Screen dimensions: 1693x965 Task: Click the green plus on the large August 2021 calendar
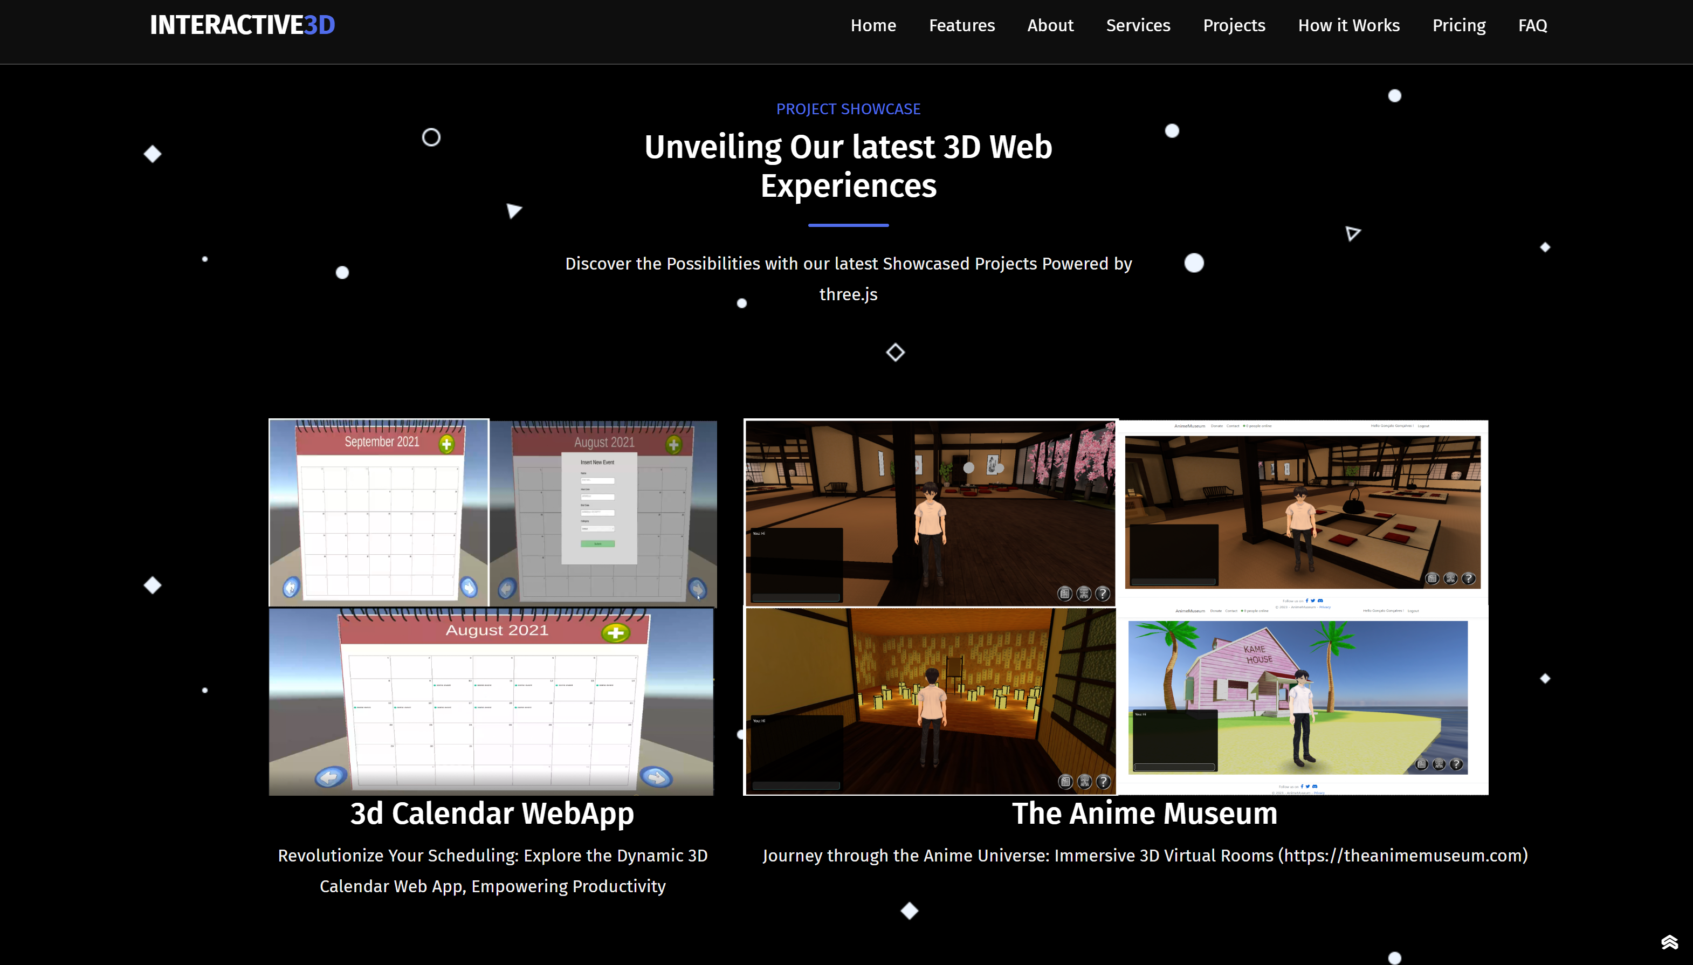(616, 633)
